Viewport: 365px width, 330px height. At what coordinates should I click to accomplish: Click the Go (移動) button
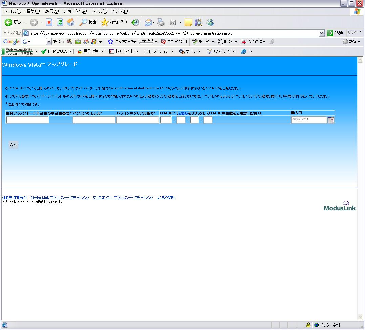point(335,33)
